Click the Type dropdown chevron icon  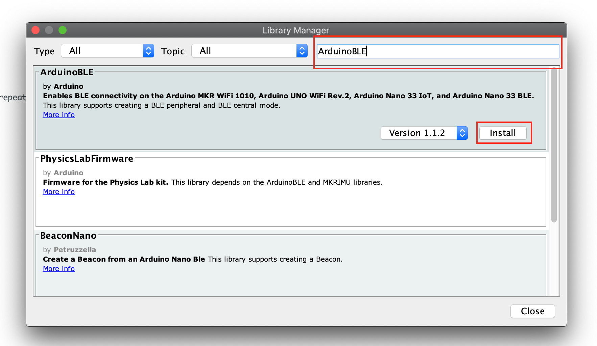148,51
